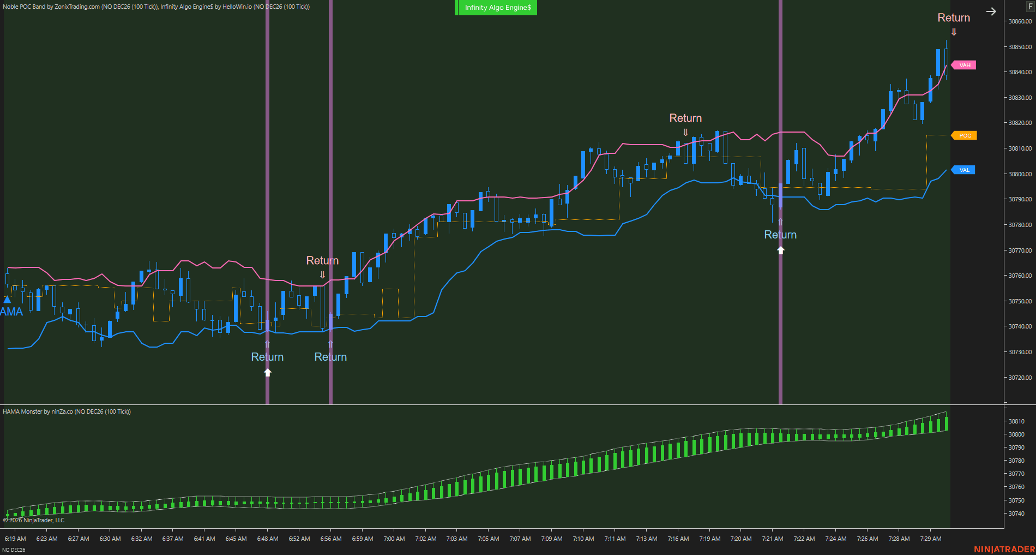Click the 30720.00 price axis label
1036x555 pixels.
point(1020,378)
